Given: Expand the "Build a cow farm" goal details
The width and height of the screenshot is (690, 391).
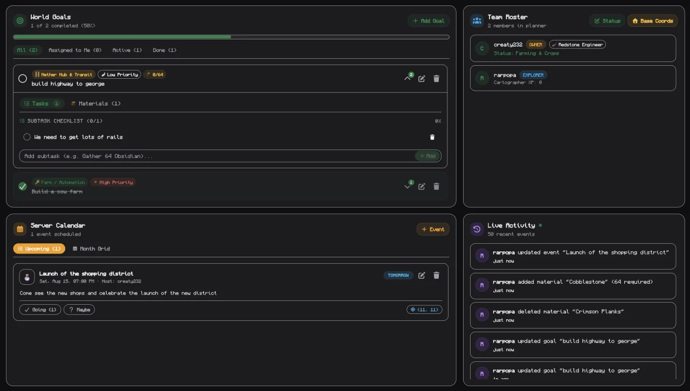Looking at the screenshot, I should click(408, 187).
